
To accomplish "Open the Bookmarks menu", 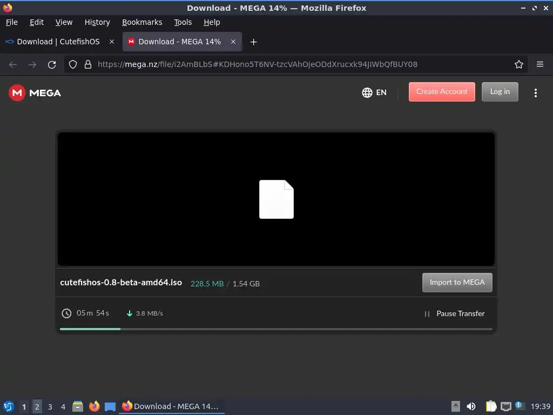I will pyautogui.click(x=142, y=22).
